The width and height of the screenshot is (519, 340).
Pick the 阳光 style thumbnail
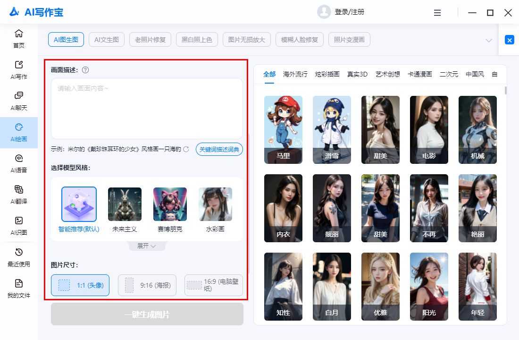[429, 287]
